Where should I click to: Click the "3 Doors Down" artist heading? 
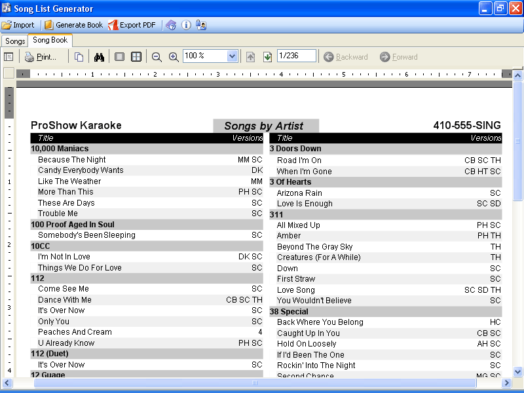295,149
